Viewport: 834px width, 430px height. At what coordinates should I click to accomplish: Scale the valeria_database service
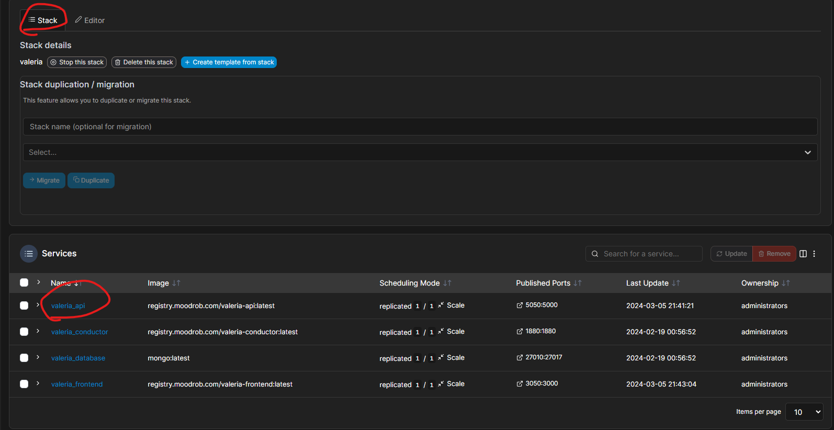pos(452,358)
